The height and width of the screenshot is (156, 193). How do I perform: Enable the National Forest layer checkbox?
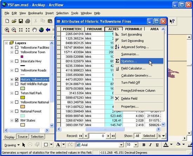pos(17,111)
